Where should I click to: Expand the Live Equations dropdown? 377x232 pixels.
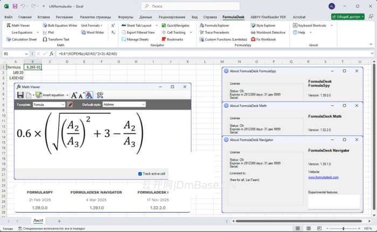(x=38, y=32)
